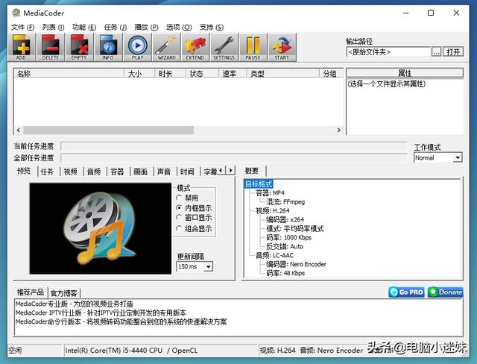Screen dimensions: 477x364
Task: Select the 容器: MP4 tree item
Action: point(270,192)
